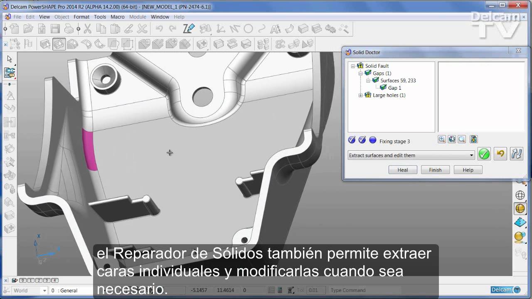This screenshot has height=299, width=532.
Task: Select the circle arc tool
Action: [x=248, y=29]
